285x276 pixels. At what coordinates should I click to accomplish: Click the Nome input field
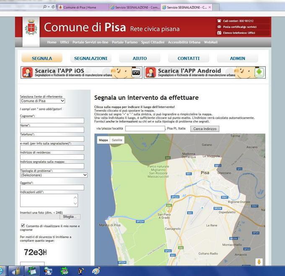52,130
